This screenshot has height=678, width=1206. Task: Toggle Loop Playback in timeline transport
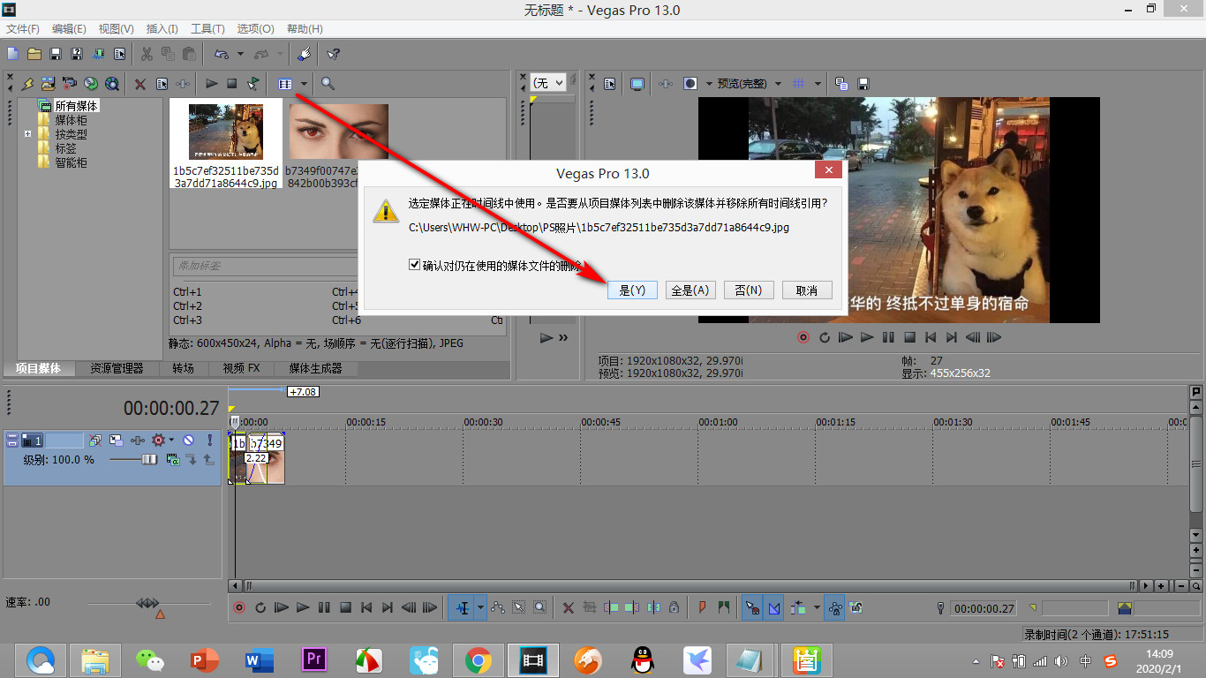[x=260, y=607]
